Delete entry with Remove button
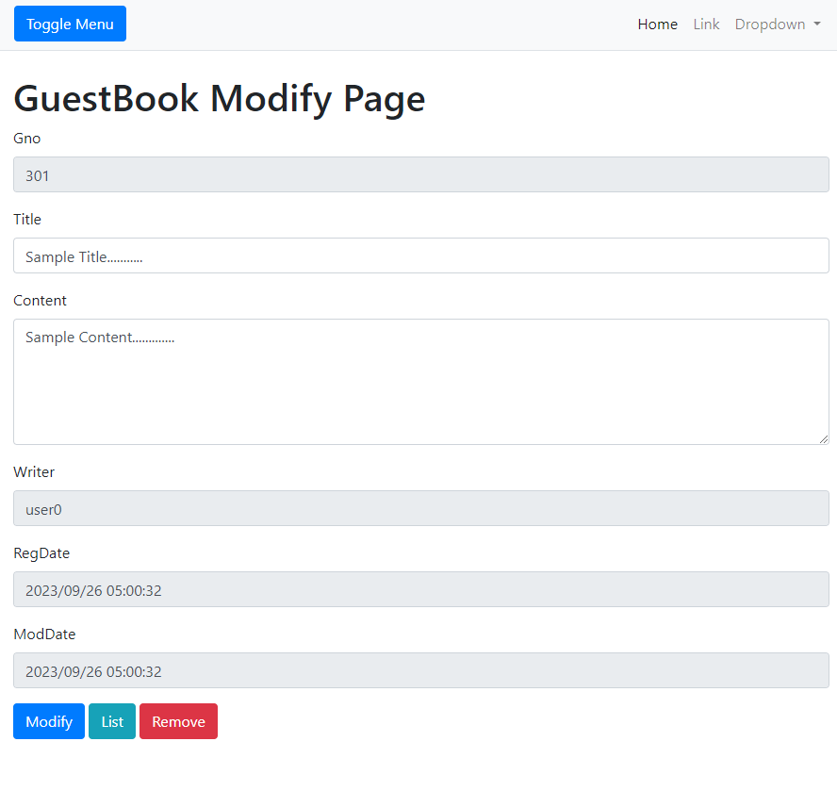837x791 pixels. tap(178, 721)
